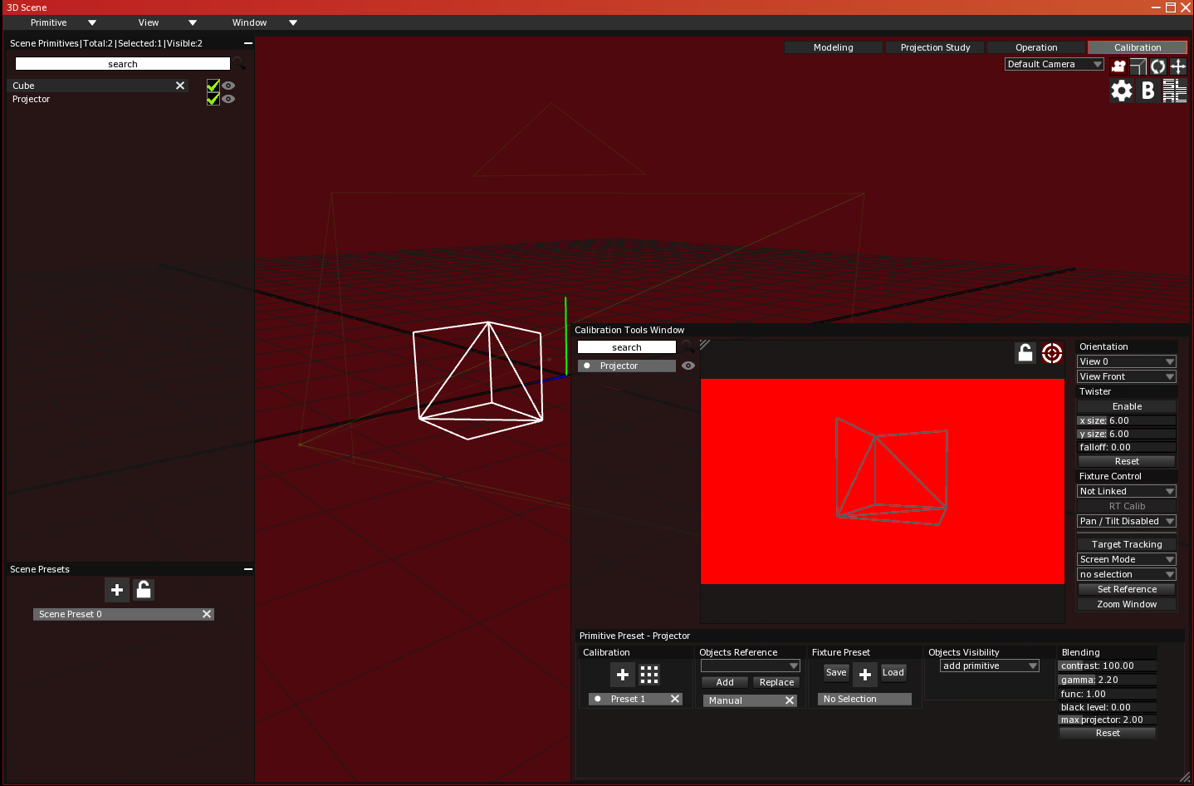Select the four-arrow move tool icon
1194x786 pixels.
coord(1177,66)
